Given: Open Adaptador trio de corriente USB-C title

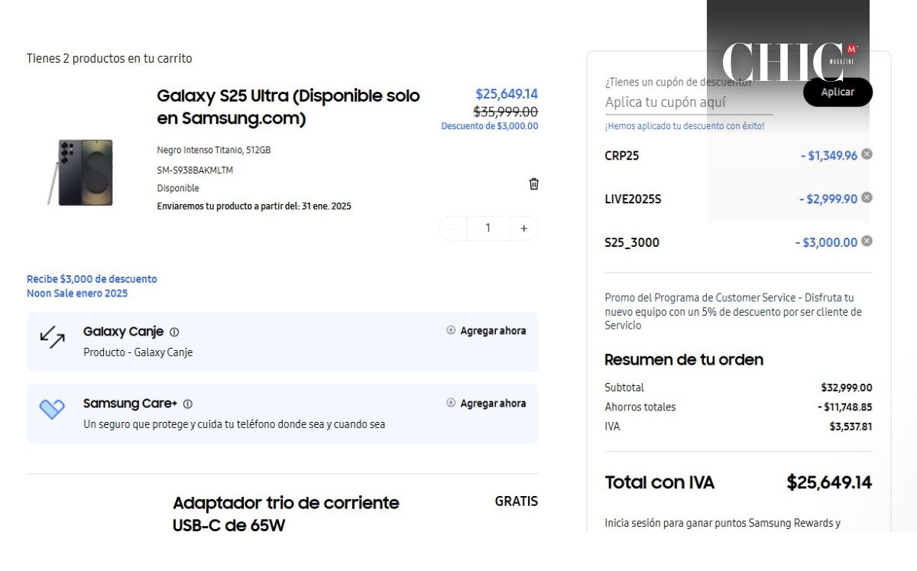Looking at the screenshot, I should pyautogui.click(x=286, y=514).
